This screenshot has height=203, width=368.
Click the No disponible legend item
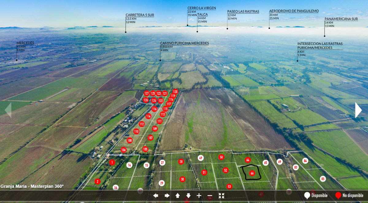[349, 195]
